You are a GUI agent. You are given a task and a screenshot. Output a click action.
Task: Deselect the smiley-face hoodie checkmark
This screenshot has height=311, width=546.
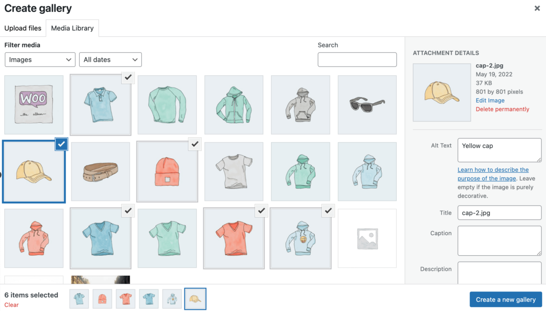click(x=328, y=211)
